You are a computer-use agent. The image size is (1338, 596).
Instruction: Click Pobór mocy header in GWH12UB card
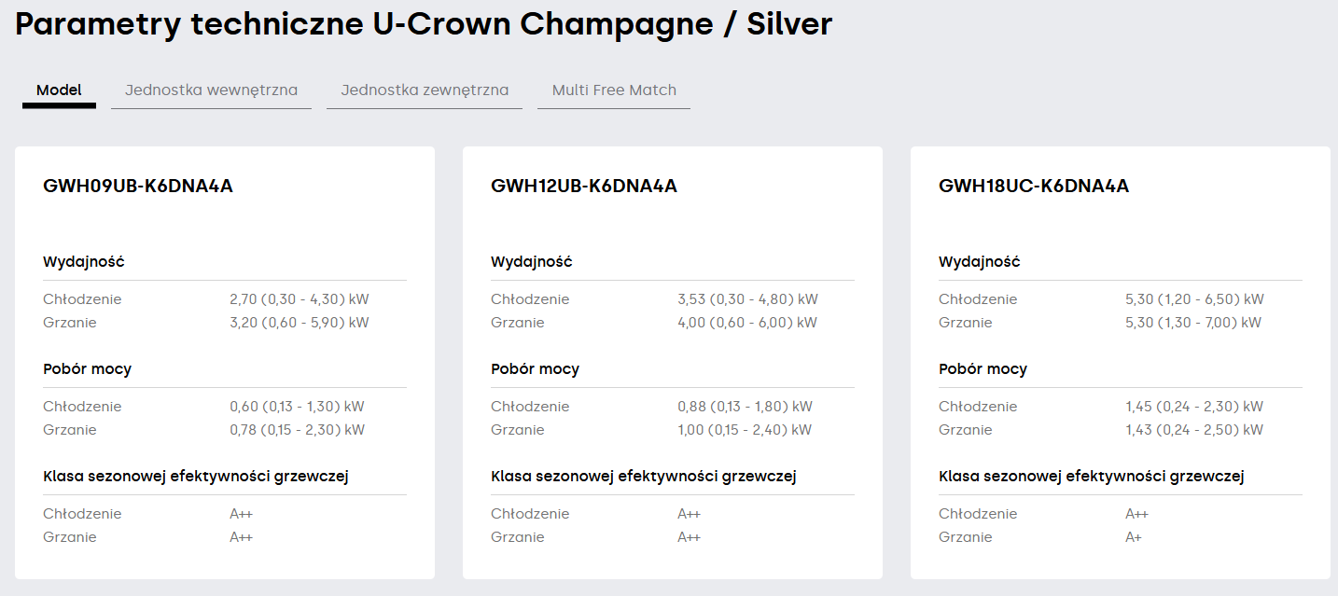point(535,369)
